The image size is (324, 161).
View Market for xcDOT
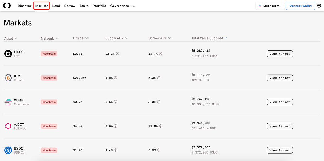point(280,126)
